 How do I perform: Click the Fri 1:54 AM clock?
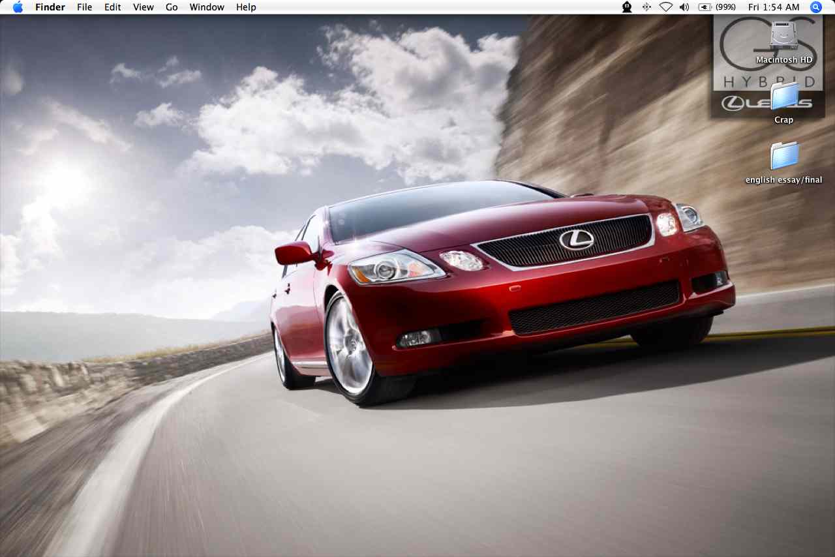(x=774, y=7)
